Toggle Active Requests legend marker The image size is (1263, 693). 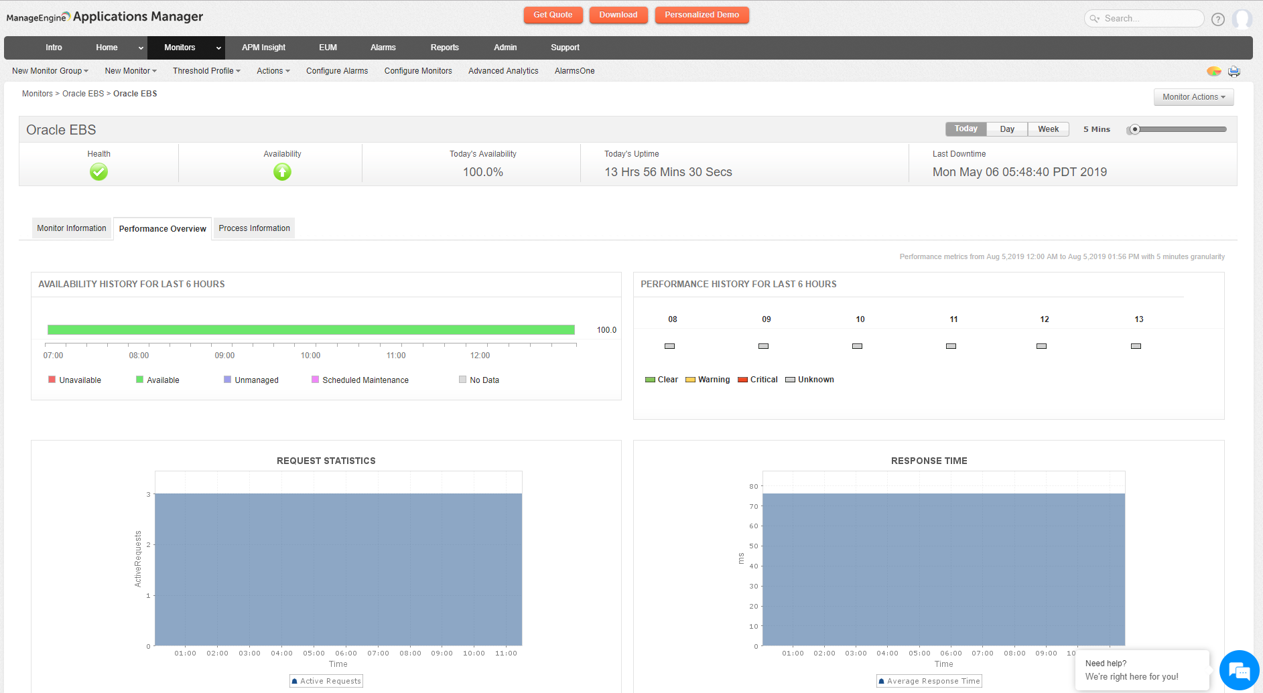[294, 681]
